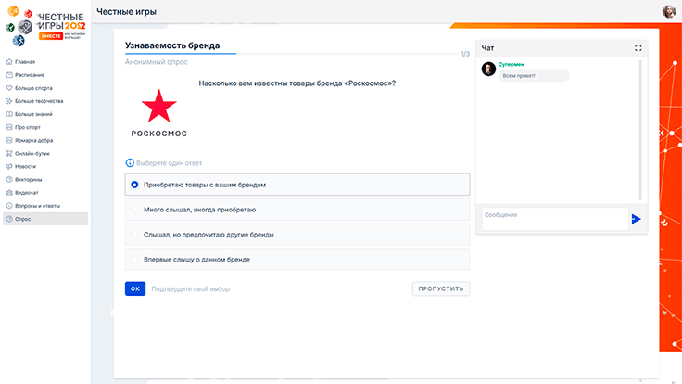Select radio Приобретаю товары с вашим брендом

coord(134,185)
